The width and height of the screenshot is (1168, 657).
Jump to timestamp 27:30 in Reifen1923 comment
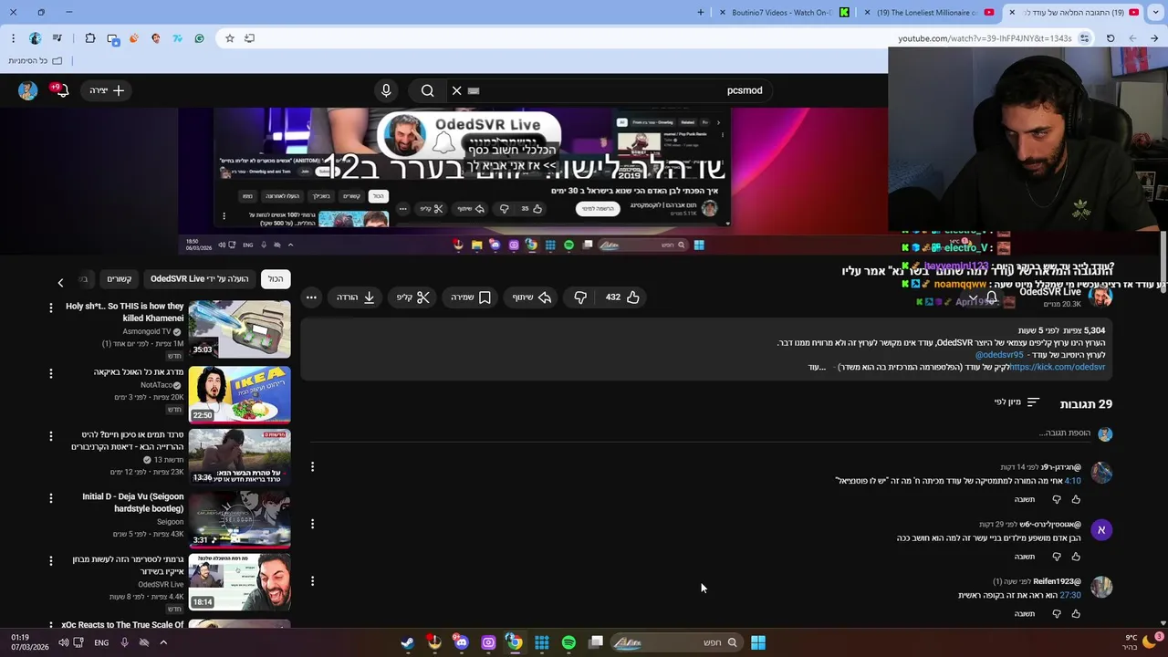tap(1069, 595)
